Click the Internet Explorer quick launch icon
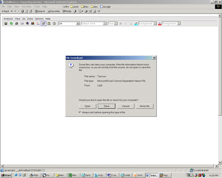 click(16, 175)
